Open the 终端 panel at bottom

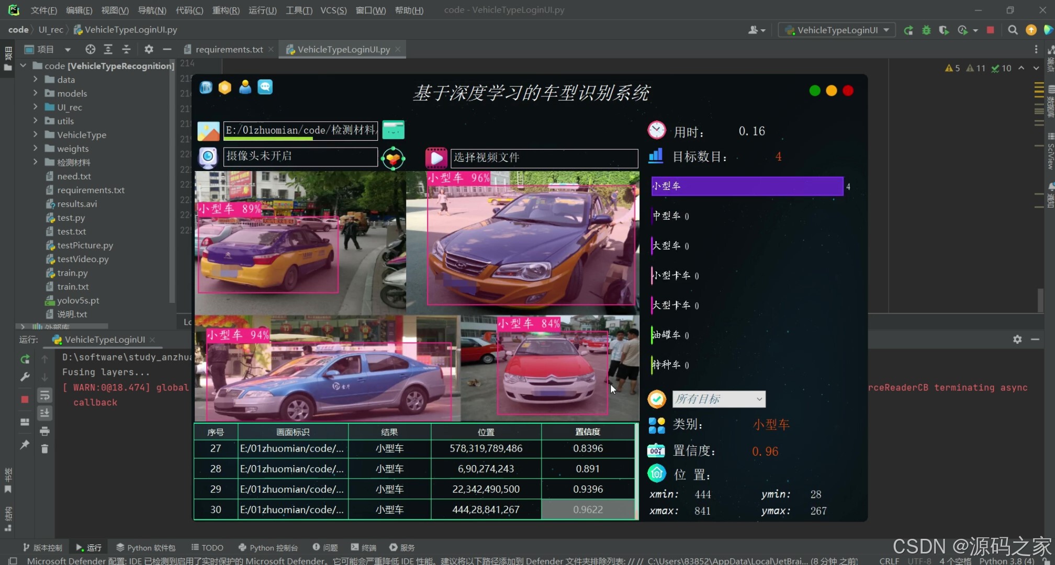[x=364, y=547]
